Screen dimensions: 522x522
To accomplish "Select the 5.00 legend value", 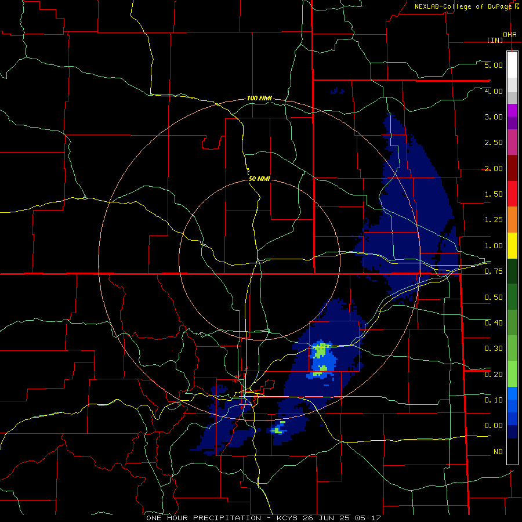I will click(x=494, y=65).
